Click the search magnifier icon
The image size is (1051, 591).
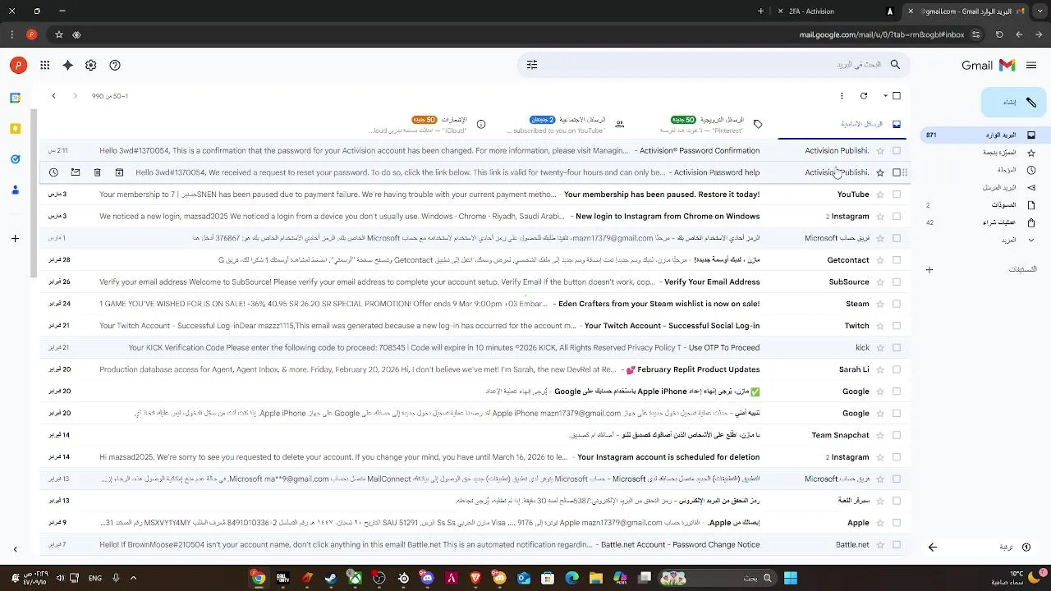coord(895,65)
